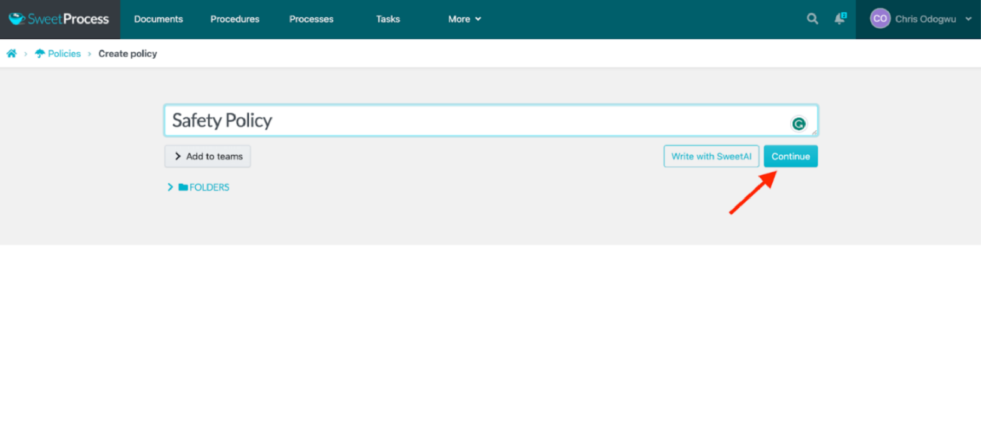This screenshot has height=436, width=981.
Task: Click the search icon in the navbar
Action: (812, 19)
